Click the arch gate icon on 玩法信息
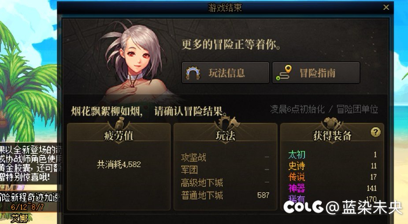Screen dimensions: 408x224 193,73
